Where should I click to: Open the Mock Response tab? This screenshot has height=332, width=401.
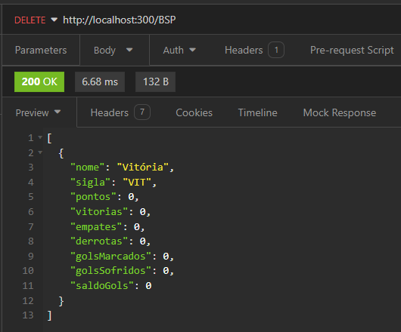(340, 112)
